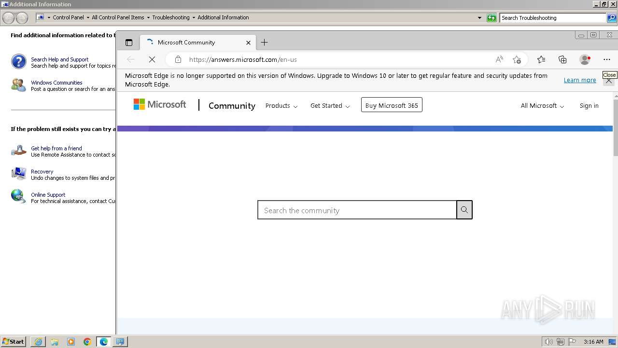Open the Edge tab actions menu icon

(129, 43)
